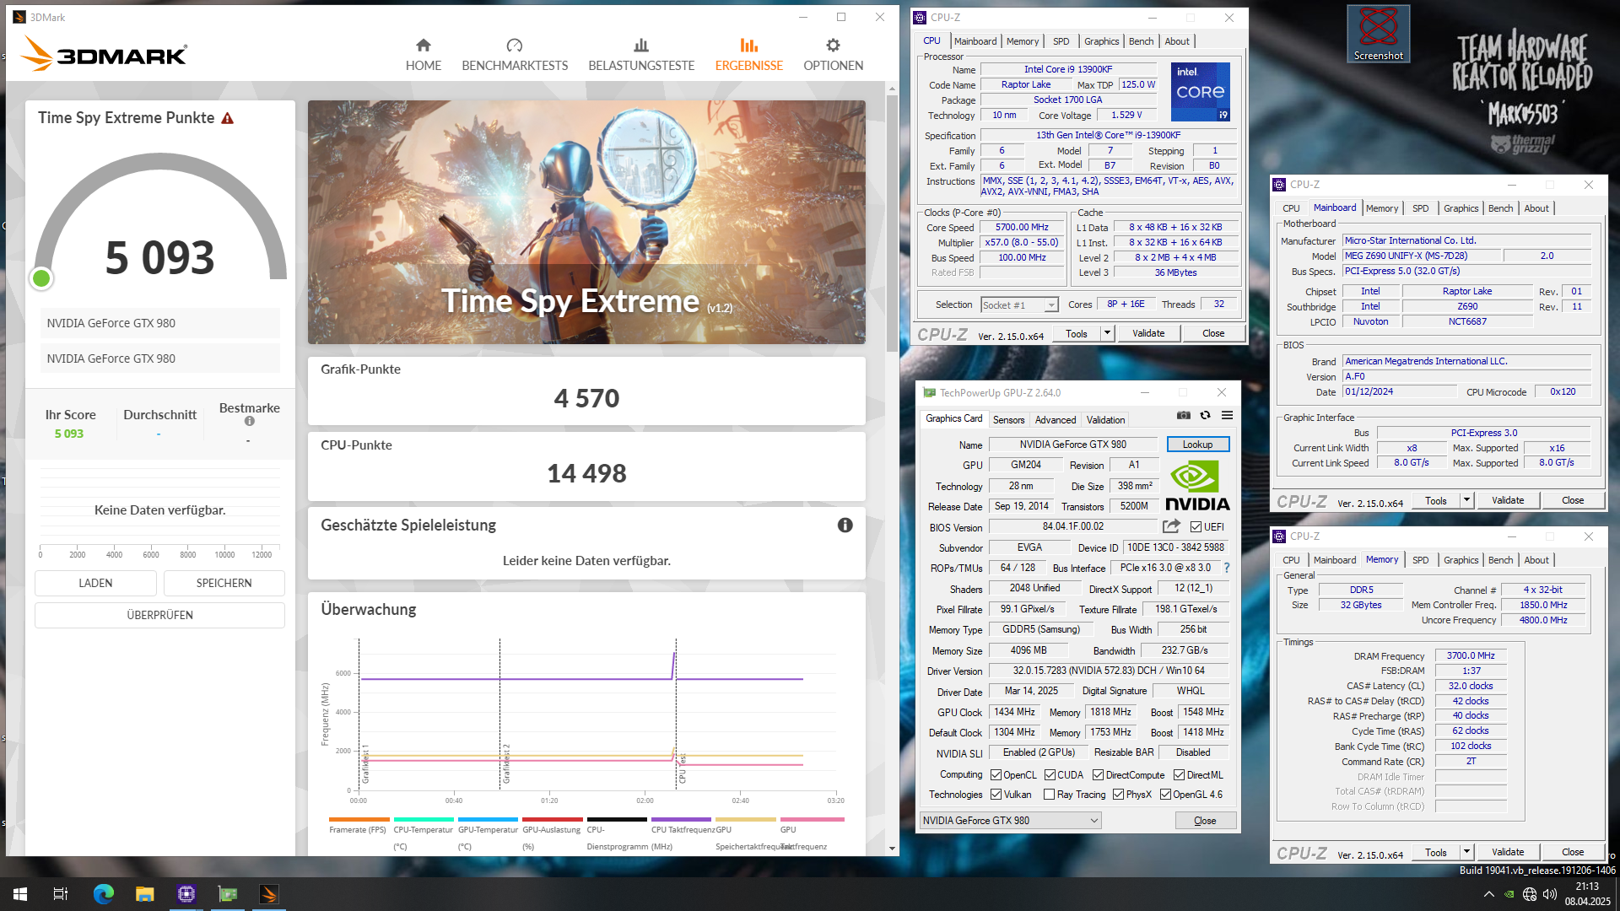Click the Framerate (FPS) orange legend swatch
This screenshot has width=1620, height=911.
click(x=359, y=819)
